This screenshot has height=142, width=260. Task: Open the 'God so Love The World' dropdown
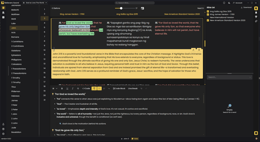pos(35,3)
